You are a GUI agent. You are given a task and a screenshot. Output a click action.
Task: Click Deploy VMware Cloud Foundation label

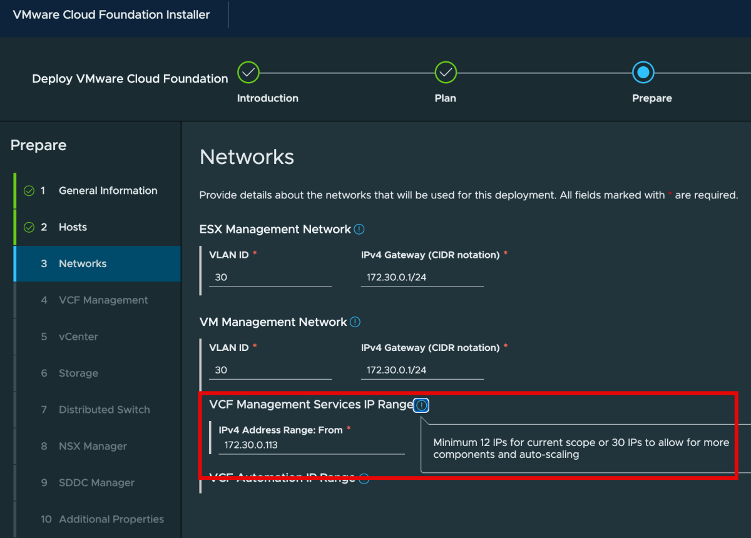(130, 79)
